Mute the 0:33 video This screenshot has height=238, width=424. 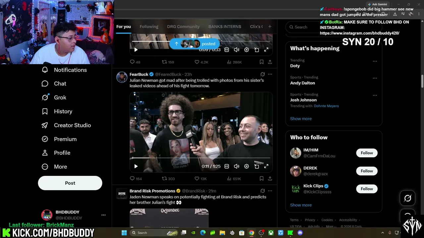237,50
